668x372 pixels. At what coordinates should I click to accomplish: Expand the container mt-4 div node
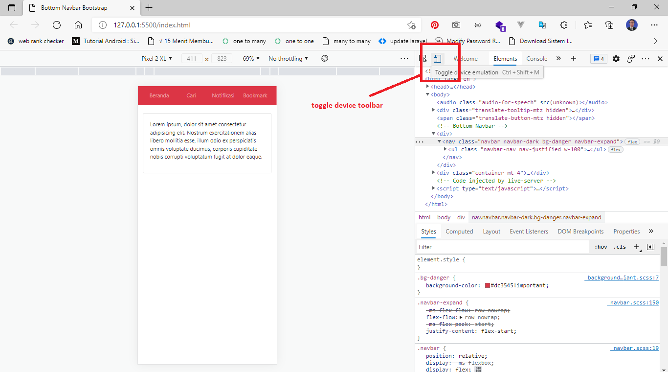coord(434,173)
